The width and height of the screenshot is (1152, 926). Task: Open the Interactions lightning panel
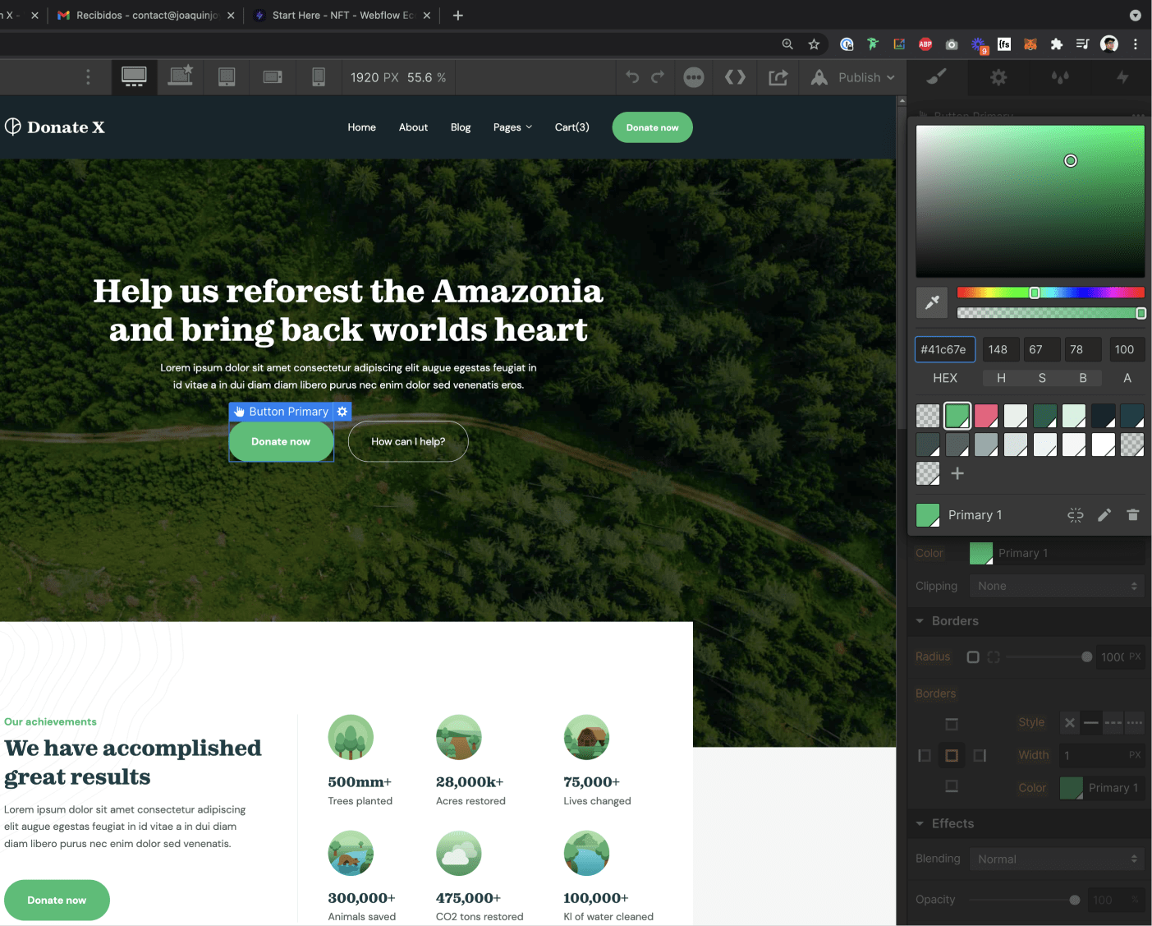(x=1122, y=77)
